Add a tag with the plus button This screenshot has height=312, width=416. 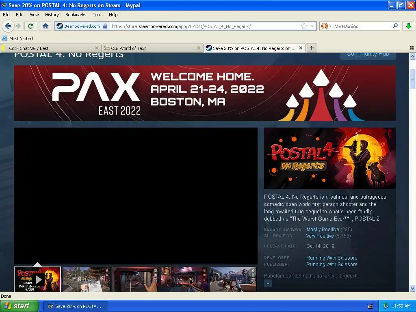click(x=268, y=283)
